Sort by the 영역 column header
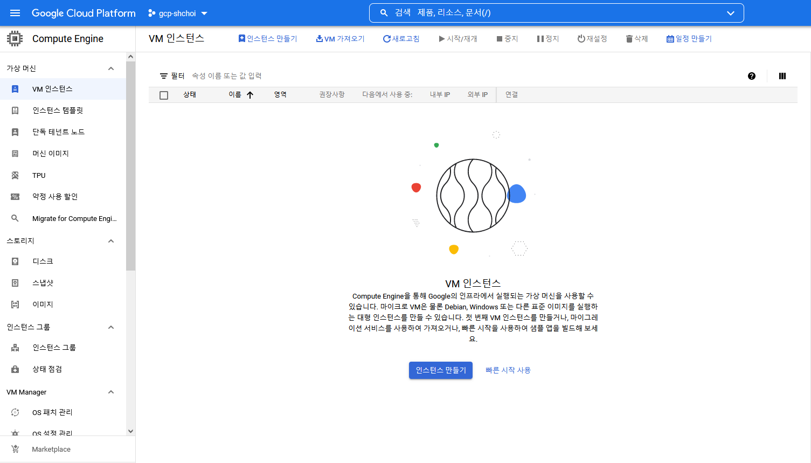Viewport: 811px width, 463px height. click(280, 95)
